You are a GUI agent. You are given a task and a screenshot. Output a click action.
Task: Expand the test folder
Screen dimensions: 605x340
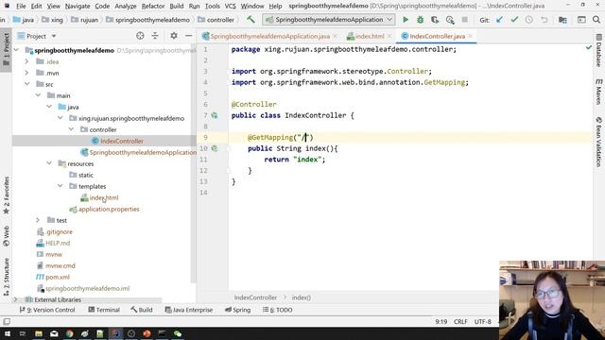(38, 220)
